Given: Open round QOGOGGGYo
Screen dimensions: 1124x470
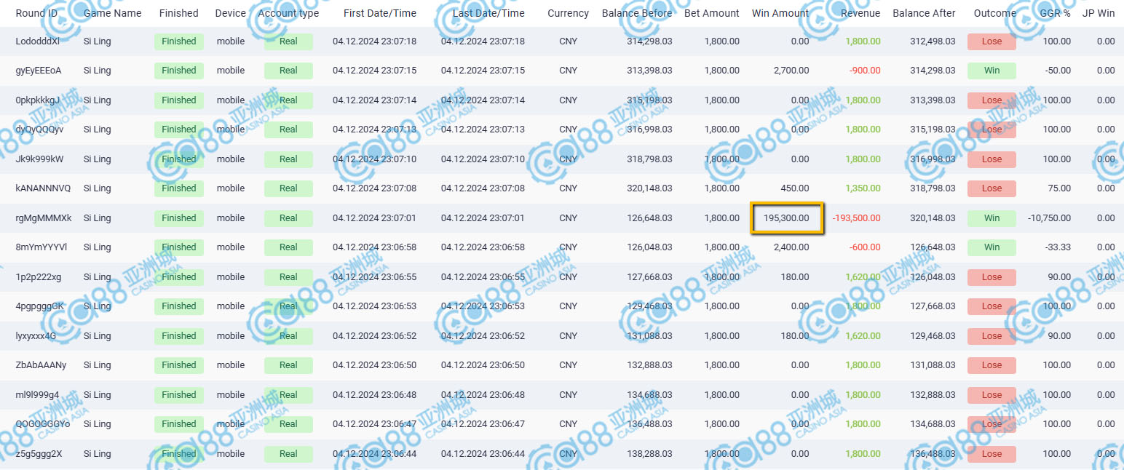Looking at the screenshot, I should [43, 424].
